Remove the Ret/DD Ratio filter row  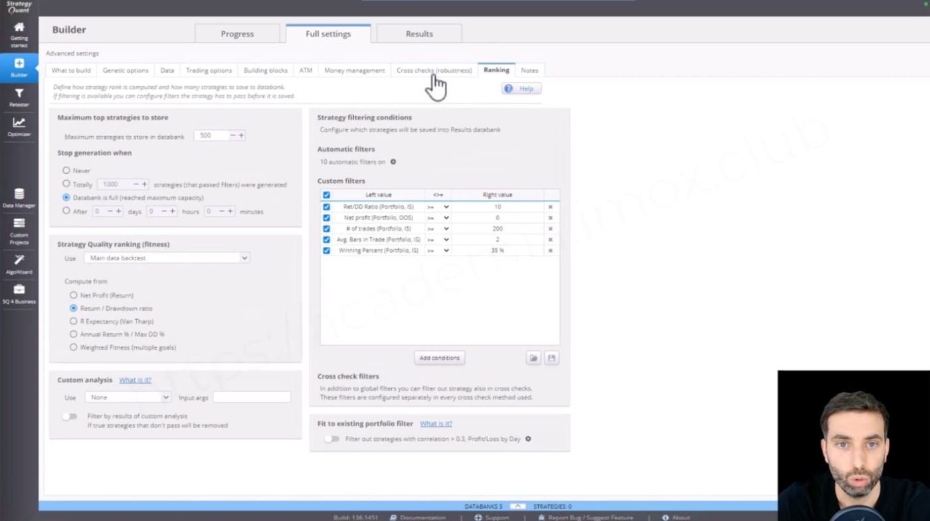point(550,207)
